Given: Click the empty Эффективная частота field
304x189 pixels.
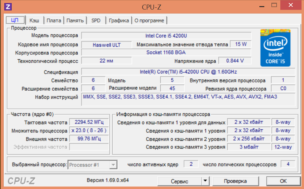Looking at the screenshot, I should [89, 147].
